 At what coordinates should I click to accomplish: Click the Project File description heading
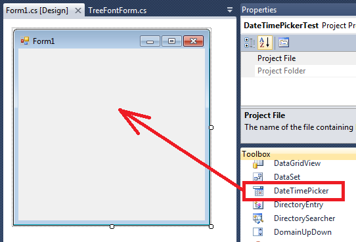(x=265, y=115)
